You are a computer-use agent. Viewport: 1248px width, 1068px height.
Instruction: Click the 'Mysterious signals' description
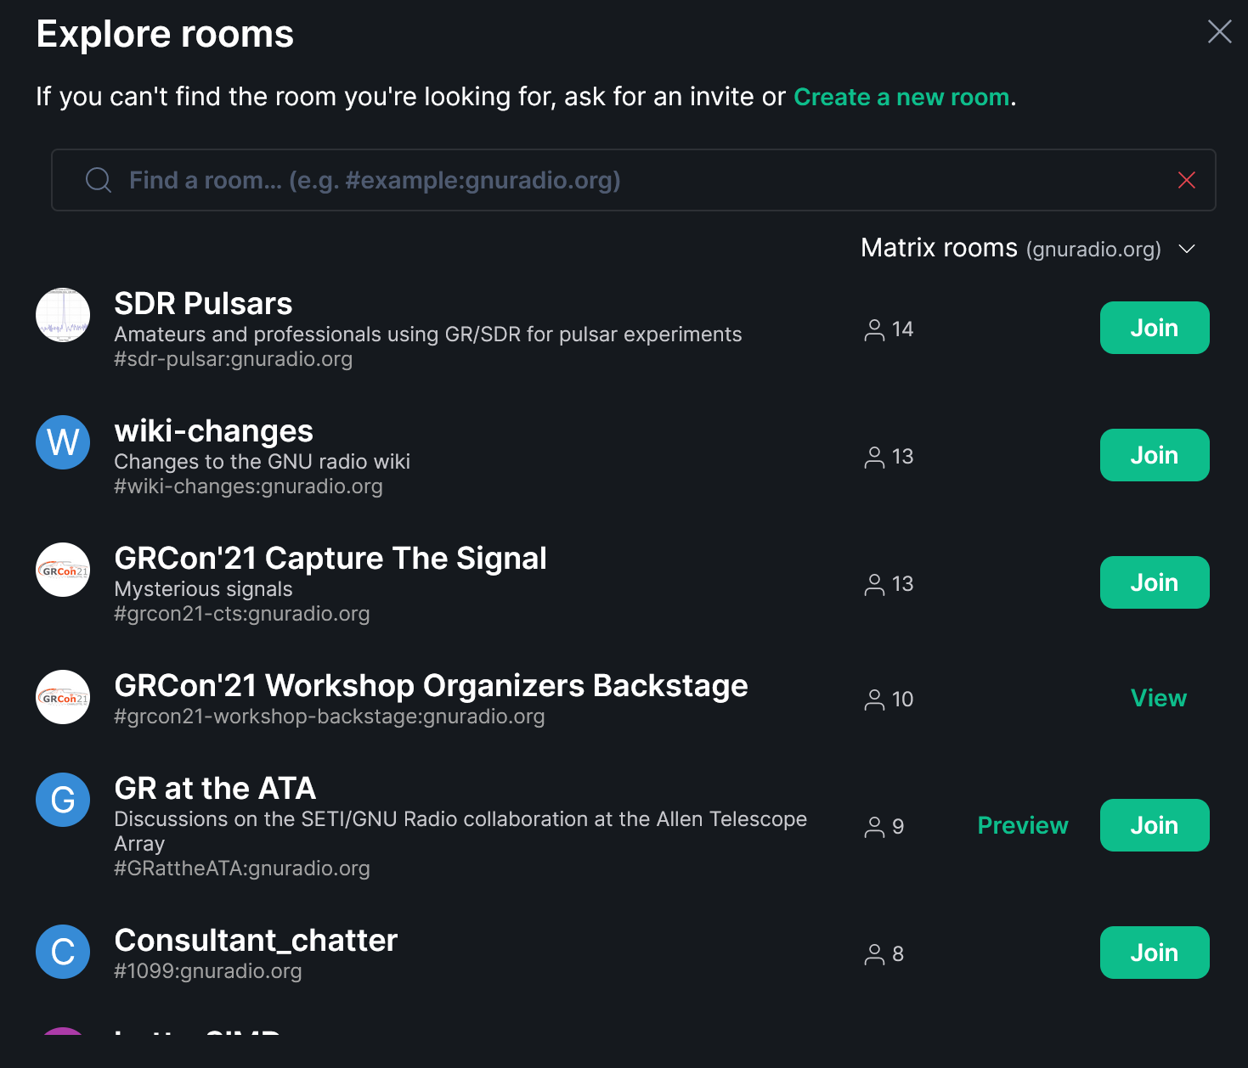[x=203, y=589]
